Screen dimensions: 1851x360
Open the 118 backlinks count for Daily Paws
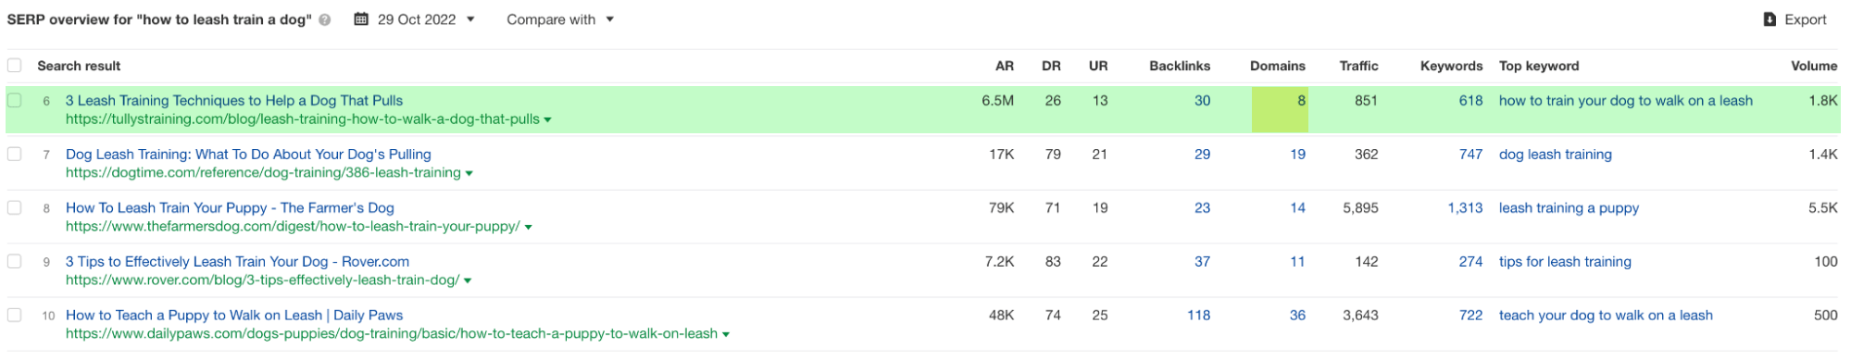[1198, 316]
